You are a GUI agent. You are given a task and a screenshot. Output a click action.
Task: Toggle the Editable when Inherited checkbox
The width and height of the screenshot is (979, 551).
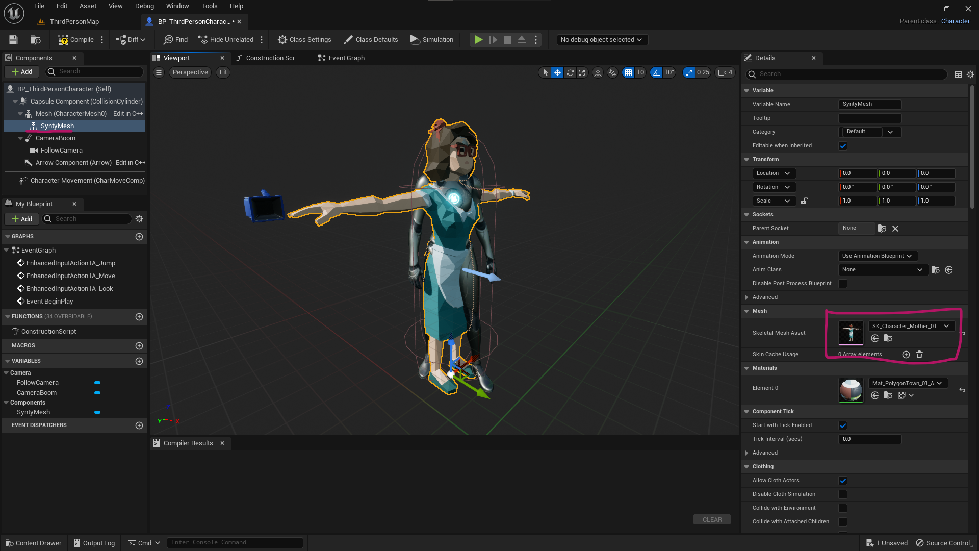[x=843, y=146]
